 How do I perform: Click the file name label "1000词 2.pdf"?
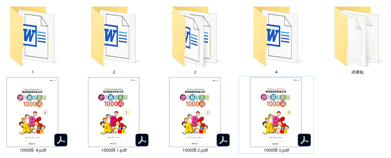point(195,150)
